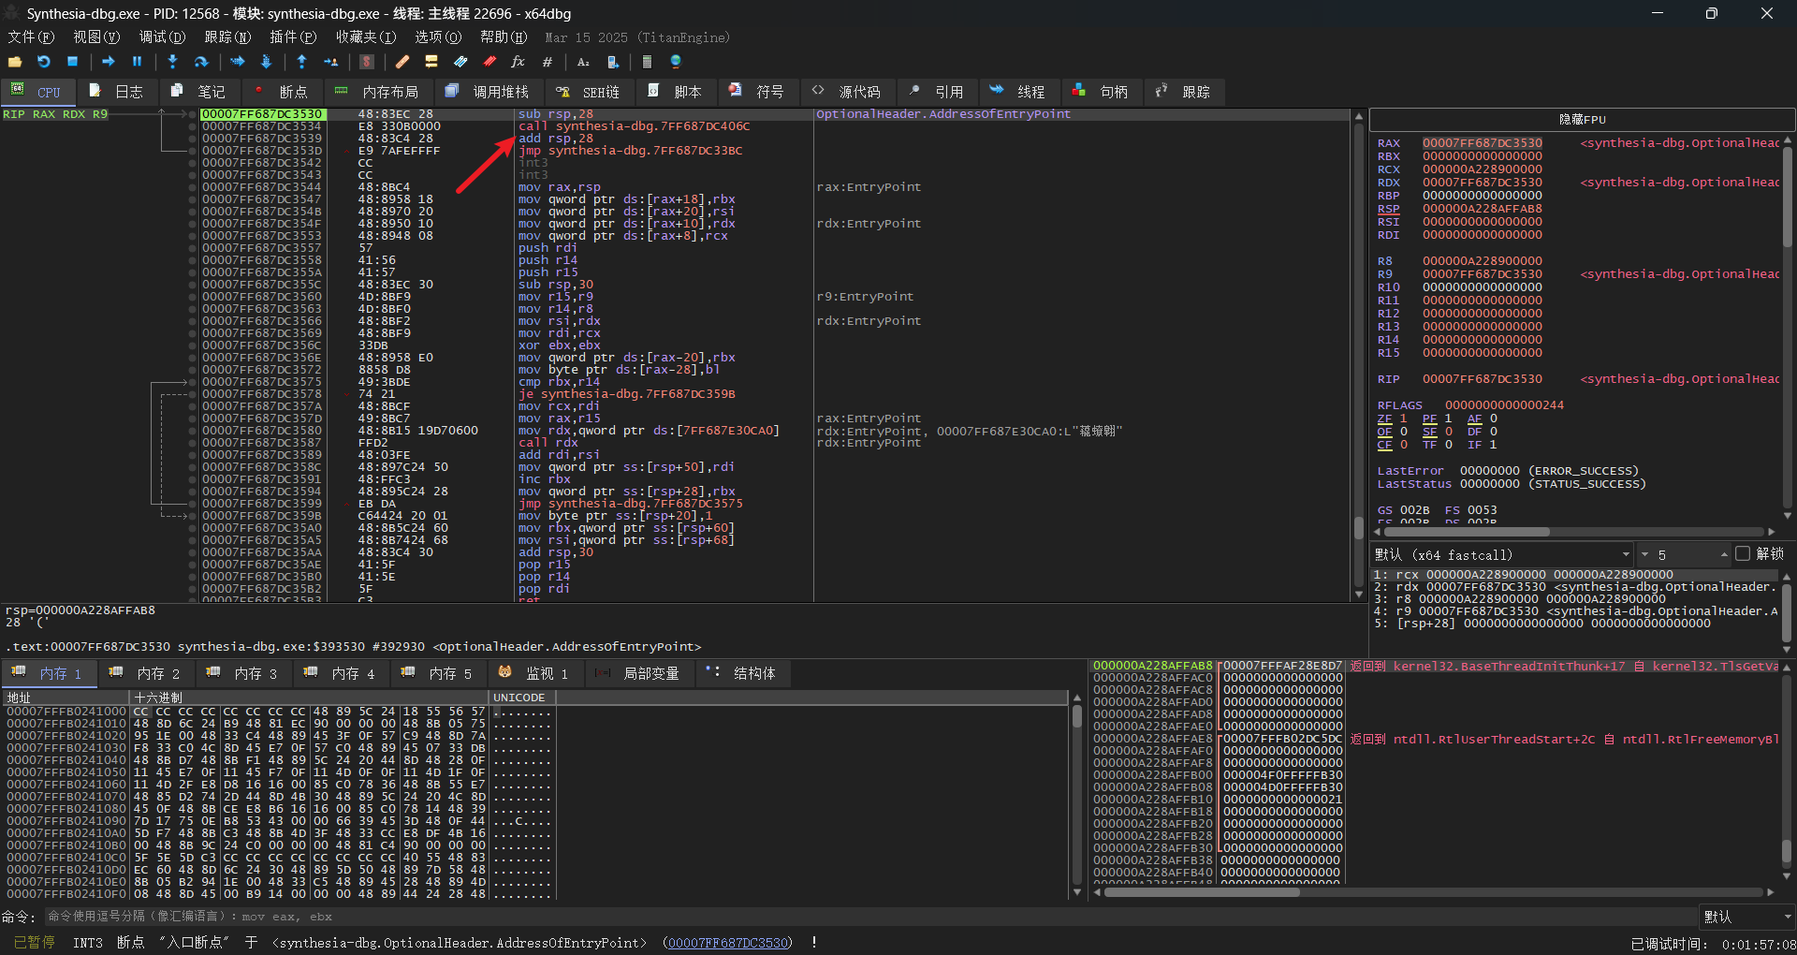
Task: Click the blue stop debugging square
Action: (72, 62)
